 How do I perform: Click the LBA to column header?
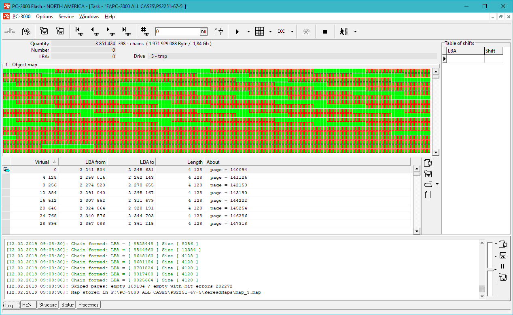(131, 162)
